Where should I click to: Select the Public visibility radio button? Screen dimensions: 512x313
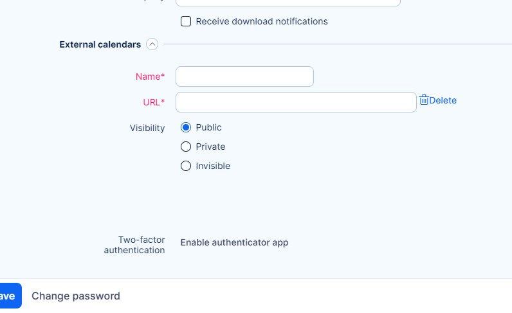(186, 127)
